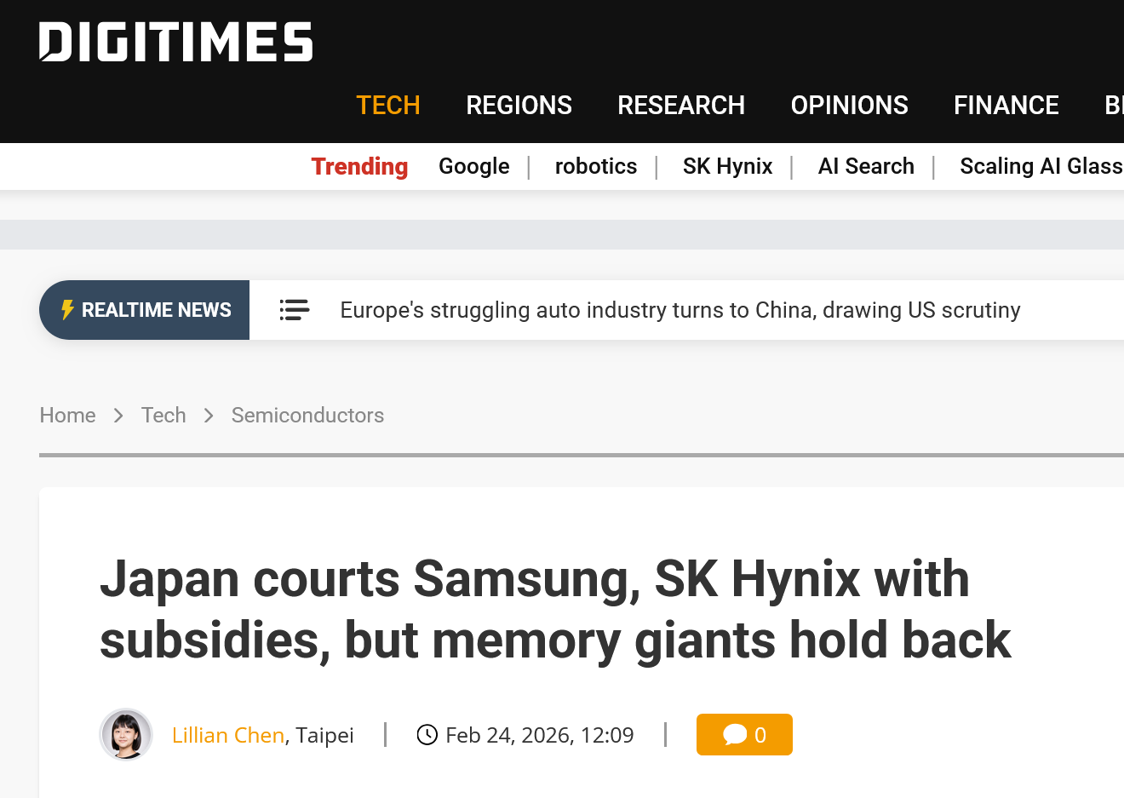The image size is (1124, 798).
Task: Open the FINANCE menu
Action: [x=1006, y=105]
